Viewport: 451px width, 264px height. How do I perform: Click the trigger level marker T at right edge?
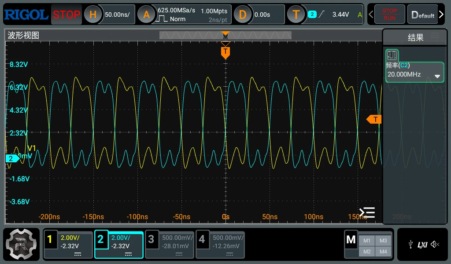coord(374,119)
